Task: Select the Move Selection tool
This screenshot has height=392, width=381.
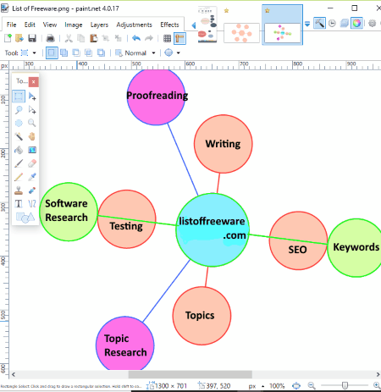Action: click(32, 110)
